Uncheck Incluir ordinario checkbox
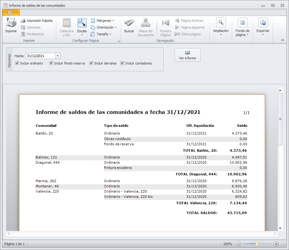The width and height of the screenshot is (289, 250). [17, 63]
